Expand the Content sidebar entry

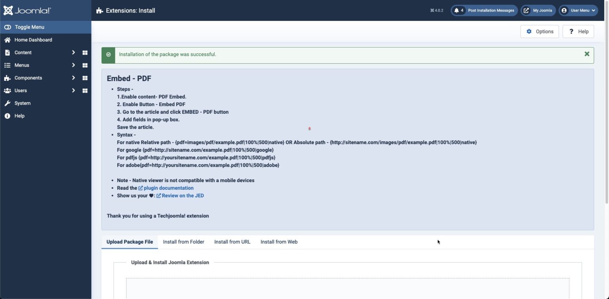point(73,52)
